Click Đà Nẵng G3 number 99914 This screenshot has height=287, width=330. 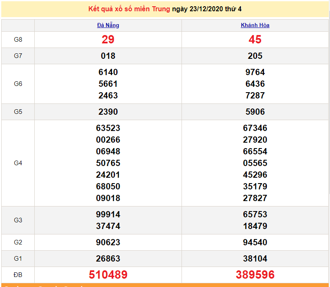pos(108,214)
